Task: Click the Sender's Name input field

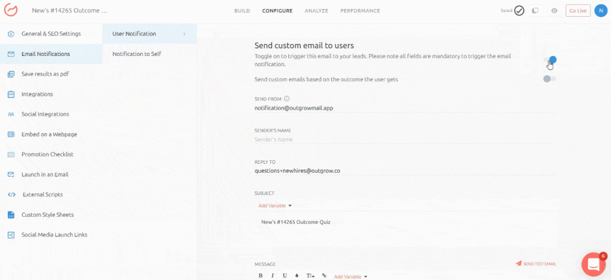Action: [x=405, y=139]
